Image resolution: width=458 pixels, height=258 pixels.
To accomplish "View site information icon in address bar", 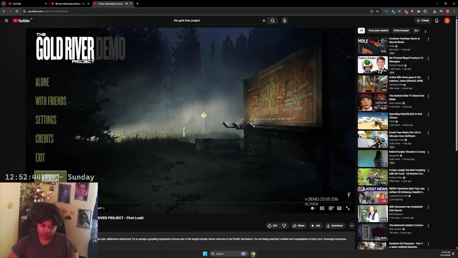I will pos(24,11).
